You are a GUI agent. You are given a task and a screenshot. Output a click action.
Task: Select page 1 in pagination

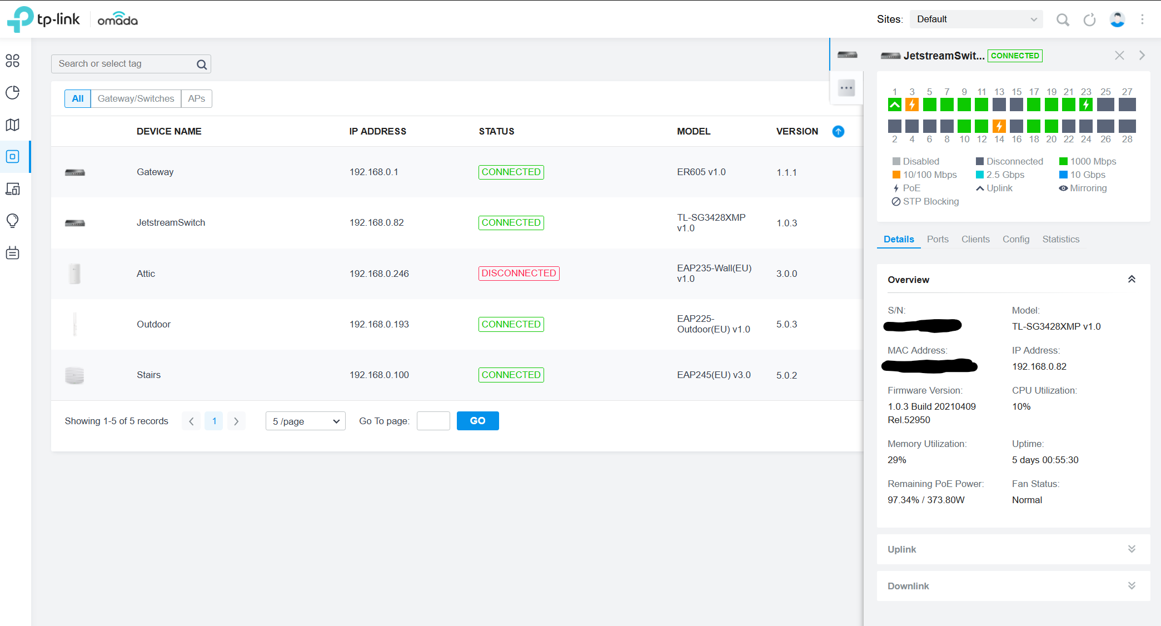[214, 421]
